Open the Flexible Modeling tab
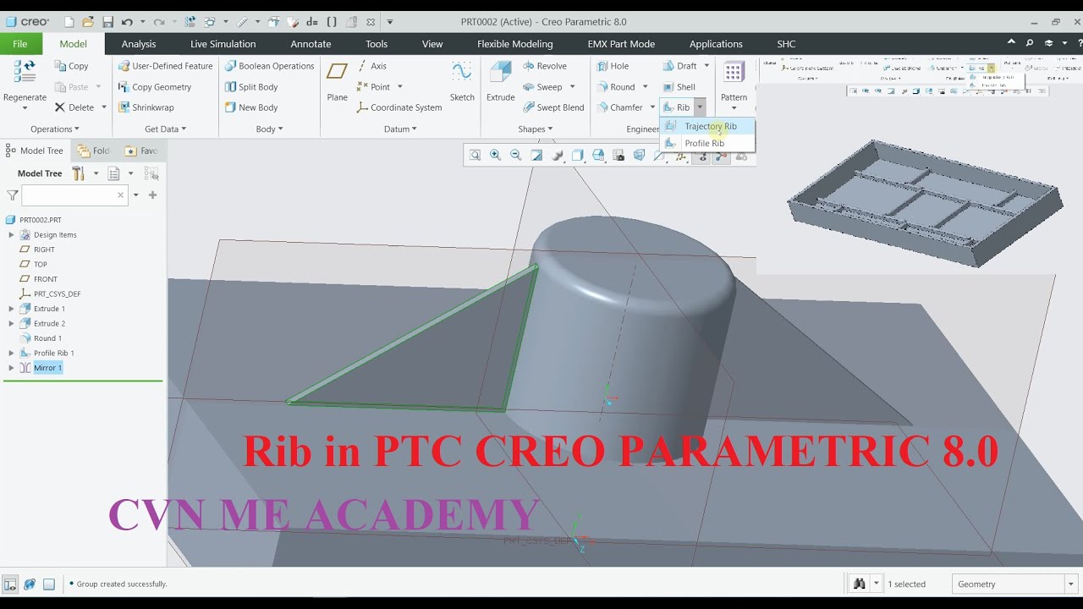This screenshot has height=609, width=1083. [x=514, y=44]
